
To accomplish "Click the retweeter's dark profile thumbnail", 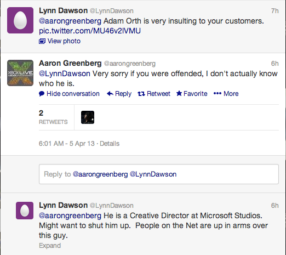I will coord(88,117).
